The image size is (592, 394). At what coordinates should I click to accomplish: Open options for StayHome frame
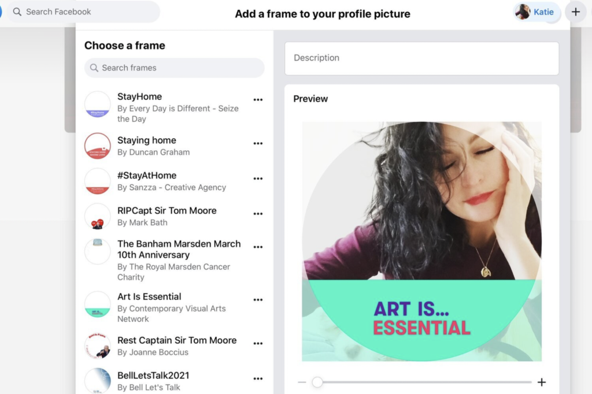pos(258,99)
